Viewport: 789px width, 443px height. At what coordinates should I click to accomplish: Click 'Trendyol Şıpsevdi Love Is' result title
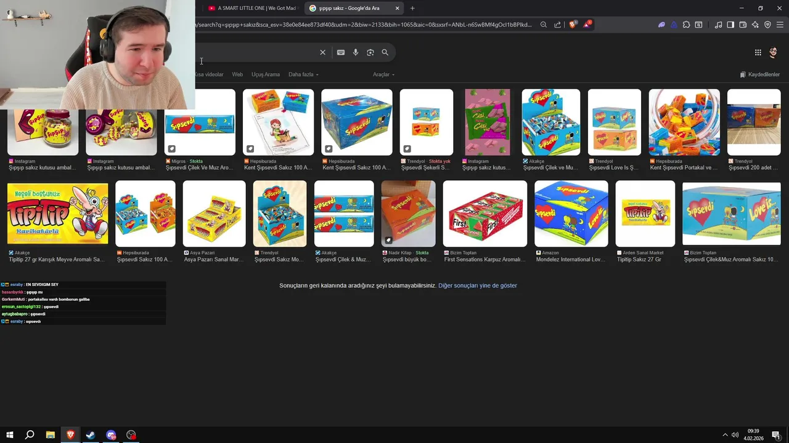click(613, 167)
